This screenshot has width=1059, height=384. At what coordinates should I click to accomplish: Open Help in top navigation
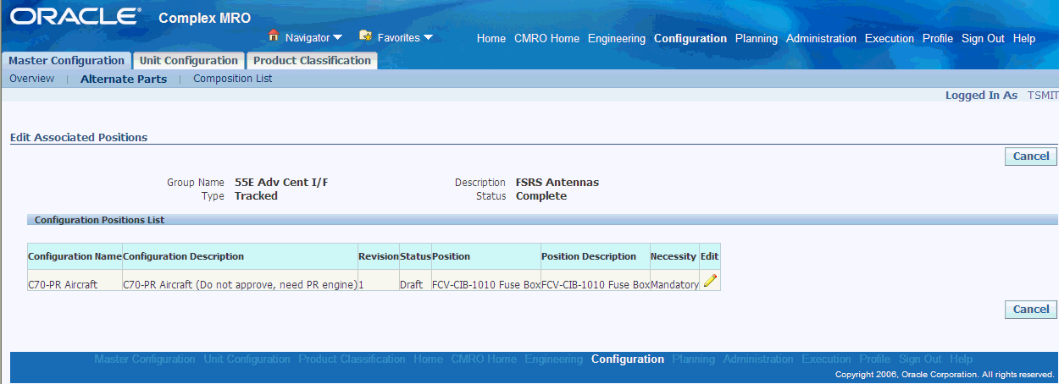pos(1024,39)
